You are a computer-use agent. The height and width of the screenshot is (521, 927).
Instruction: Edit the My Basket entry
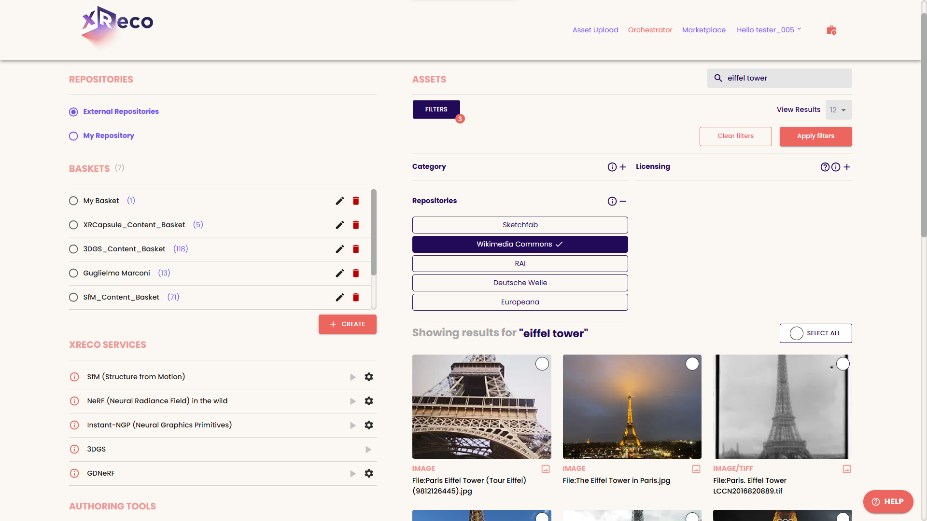pos(340,201)
